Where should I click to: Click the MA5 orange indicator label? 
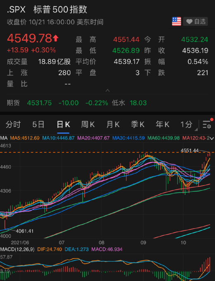pyautogui.click(x=25, y=138)
